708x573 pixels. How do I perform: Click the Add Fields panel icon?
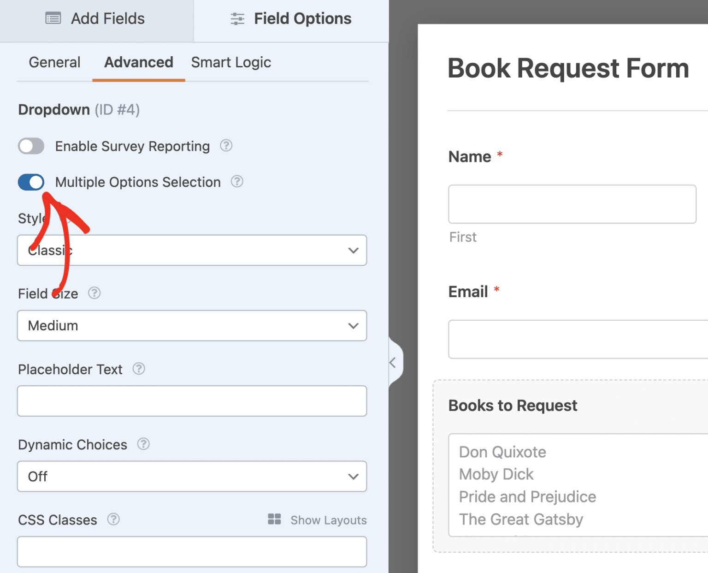[x=53, y=18]
